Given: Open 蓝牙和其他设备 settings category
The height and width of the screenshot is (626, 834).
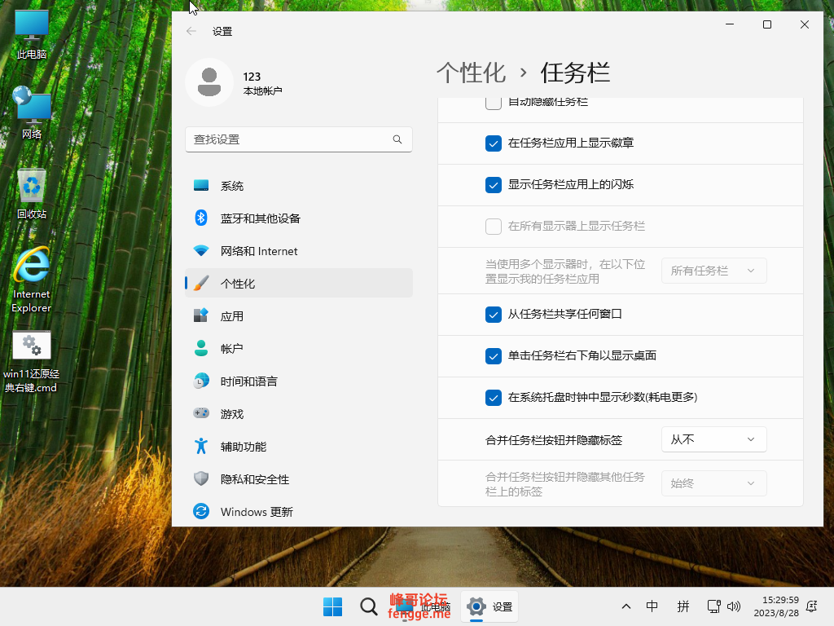Looking at the screenshot, I should point(299,218).
